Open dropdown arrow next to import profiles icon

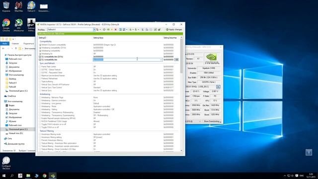[x=138, y=30]
